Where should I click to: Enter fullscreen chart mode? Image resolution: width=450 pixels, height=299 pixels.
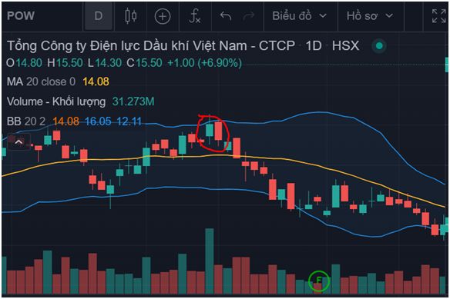438,15
